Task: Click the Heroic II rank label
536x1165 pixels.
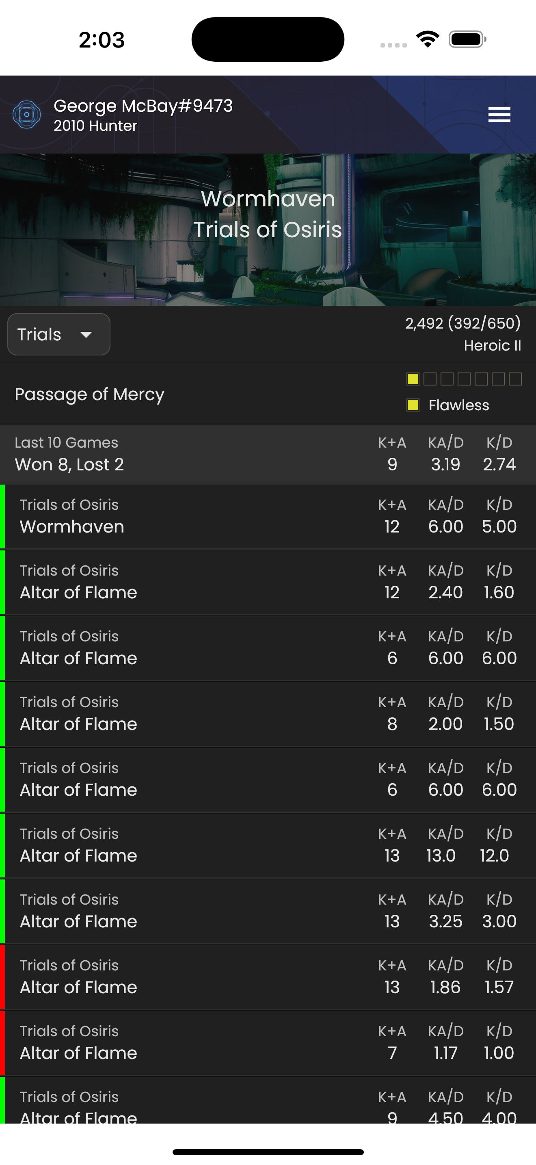Action: pyautogui.click(x=493, y=345)
